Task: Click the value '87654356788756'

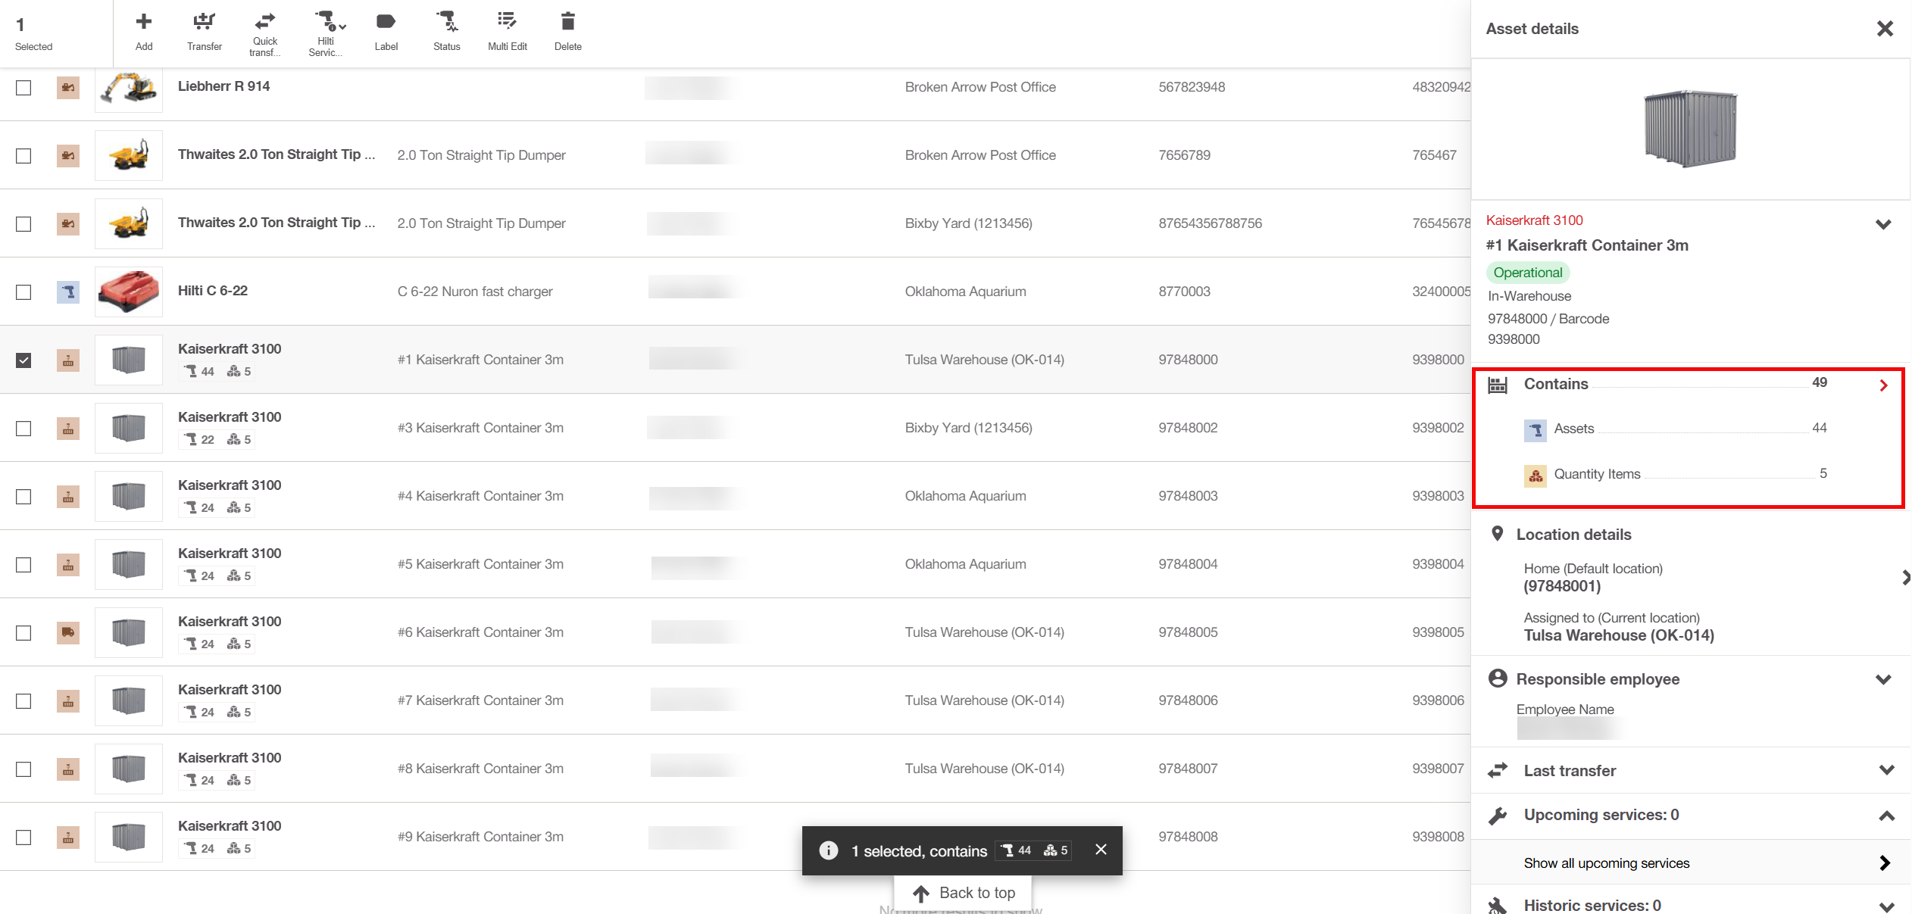Action: pyautogui.click(x=1210, y=223)
